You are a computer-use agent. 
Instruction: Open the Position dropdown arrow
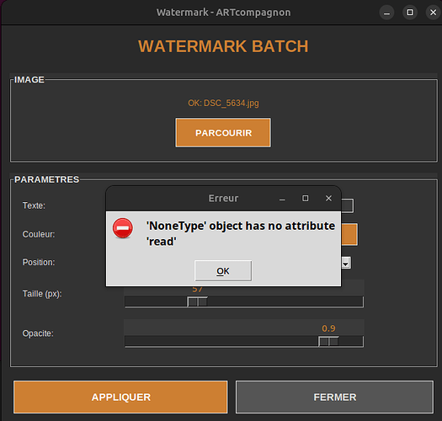pyautogui.click(x=346, y=263)
